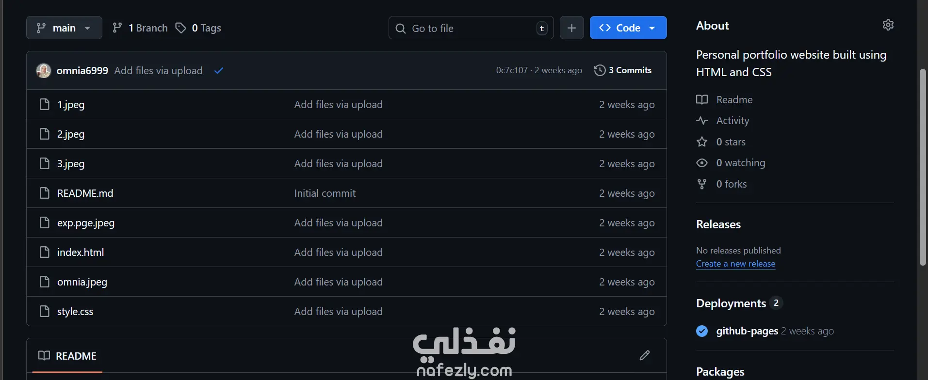
Task: Open the README.md file
Action: (85, 193)
